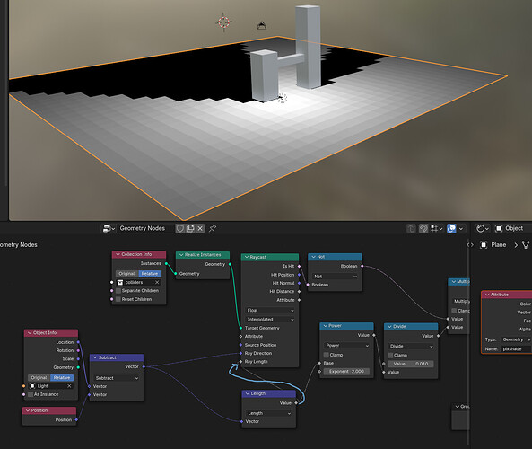This screenshot has width=532, height=449.
Task: Enable Separate Children checkbox
Action: 118,291
